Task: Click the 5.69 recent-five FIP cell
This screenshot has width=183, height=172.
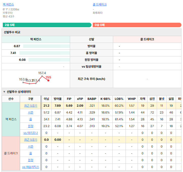Action: click(69, 106)
